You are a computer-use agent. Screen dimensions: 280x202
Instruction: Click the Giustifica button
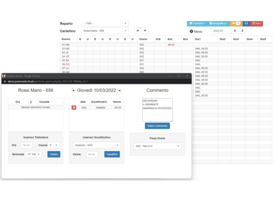point(112,154)
